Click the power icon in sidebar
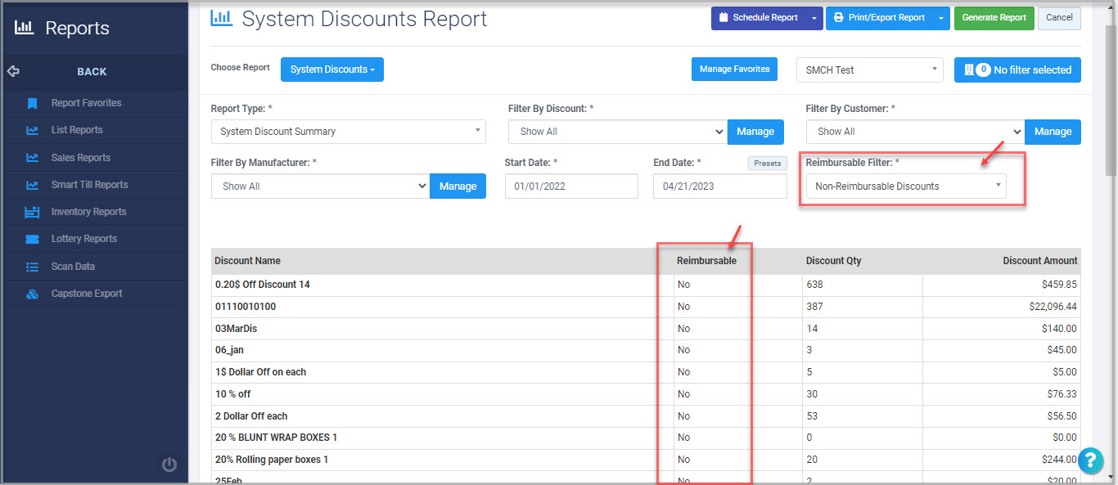This screenshot has height=485, width=1118. [x=169, y=465]
